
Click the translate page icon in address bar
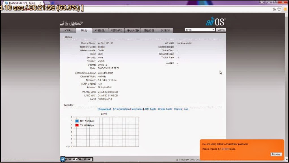(274, 9)
